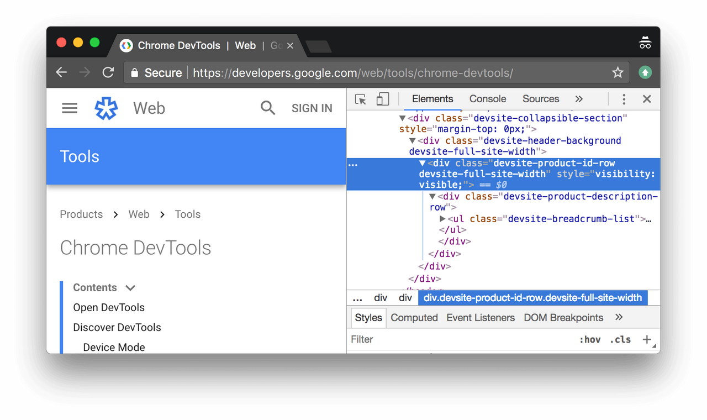Open the hamburger navigation menu
The image size is (707, 420).
[x=70, y=108]
